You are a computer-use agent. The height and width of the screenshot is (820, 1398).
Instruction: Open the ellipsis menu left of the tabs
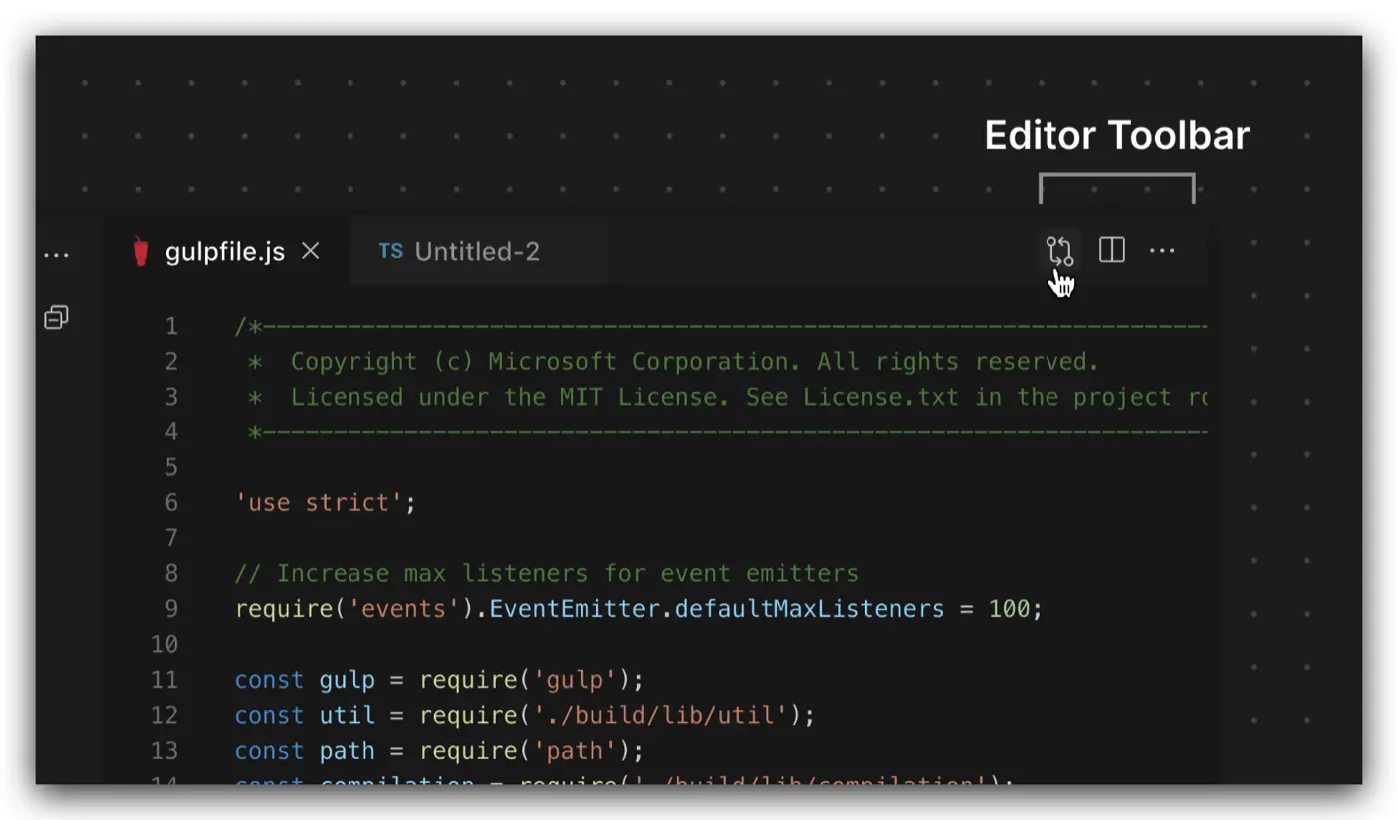[x=56, y=255]
